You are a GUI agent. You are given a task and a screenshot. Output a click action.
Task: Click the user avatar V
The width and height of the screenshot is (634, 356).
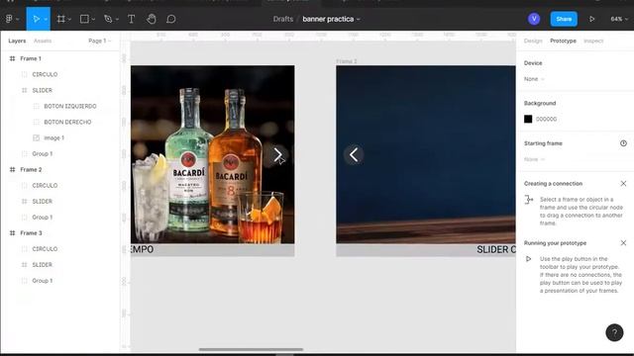pos(534,19)
